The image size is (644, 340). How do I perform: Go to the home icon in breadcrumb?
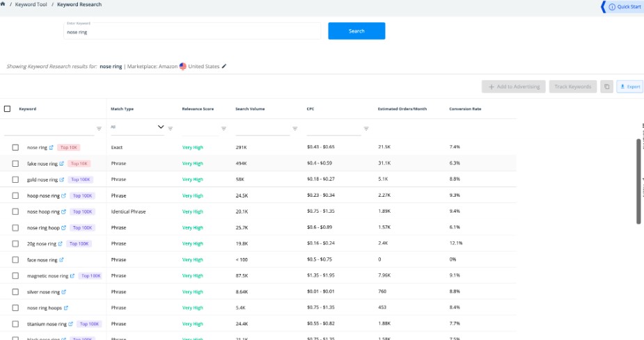[x=3, y=4]
